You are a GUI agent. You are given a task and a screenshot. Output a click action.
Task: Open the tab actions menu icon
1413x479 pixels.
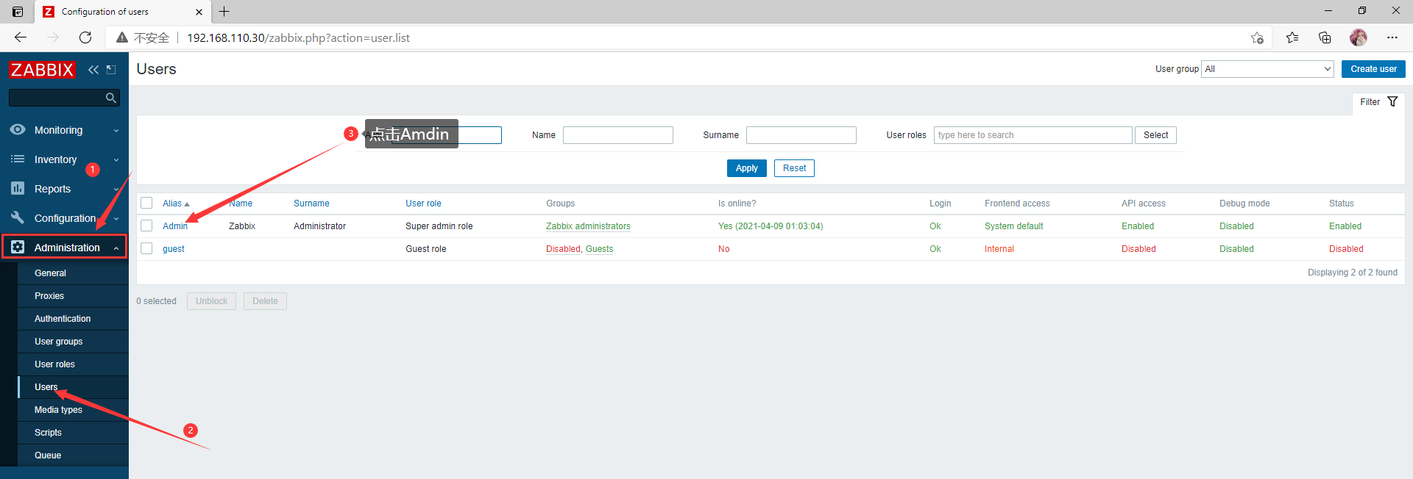(x=18, y=12)
